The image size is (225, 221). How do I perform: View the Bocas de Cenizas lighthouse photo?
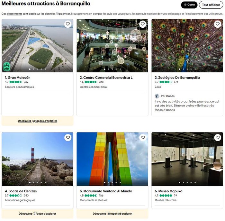click(x=37, y=159)
